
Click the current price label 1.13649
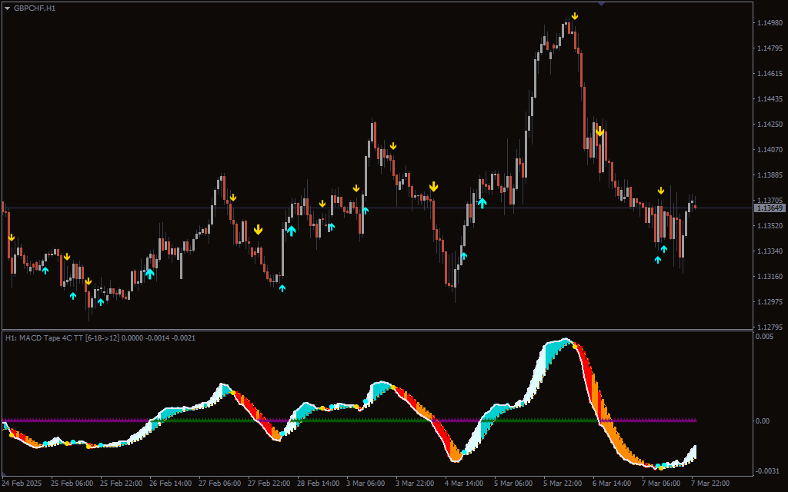[770, 208]
